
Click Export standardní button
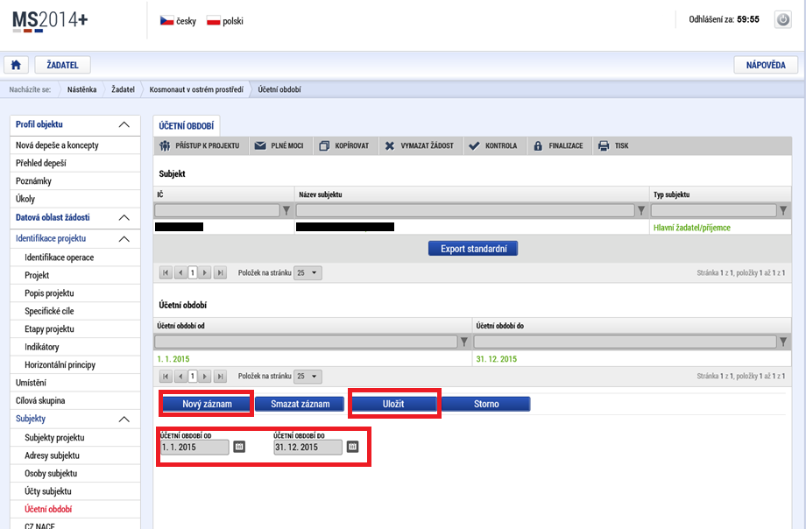pos(473,249)
